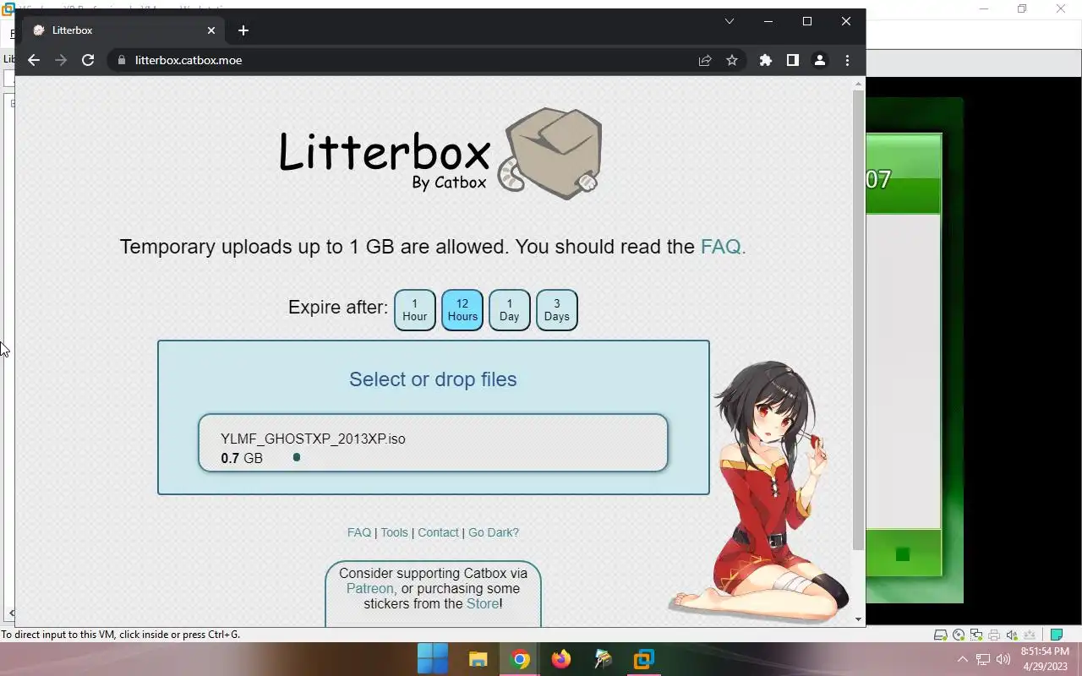This screenshot has width=1082, height=676.
Task: Switch to the Litterbox browser tab
Action: pos(123,30)
